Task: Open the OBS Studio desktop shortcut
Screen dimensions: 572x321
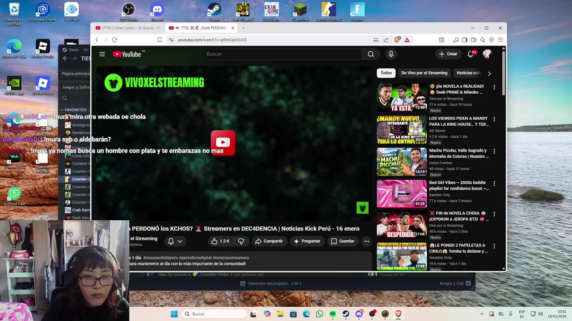Action: (129, 12)
